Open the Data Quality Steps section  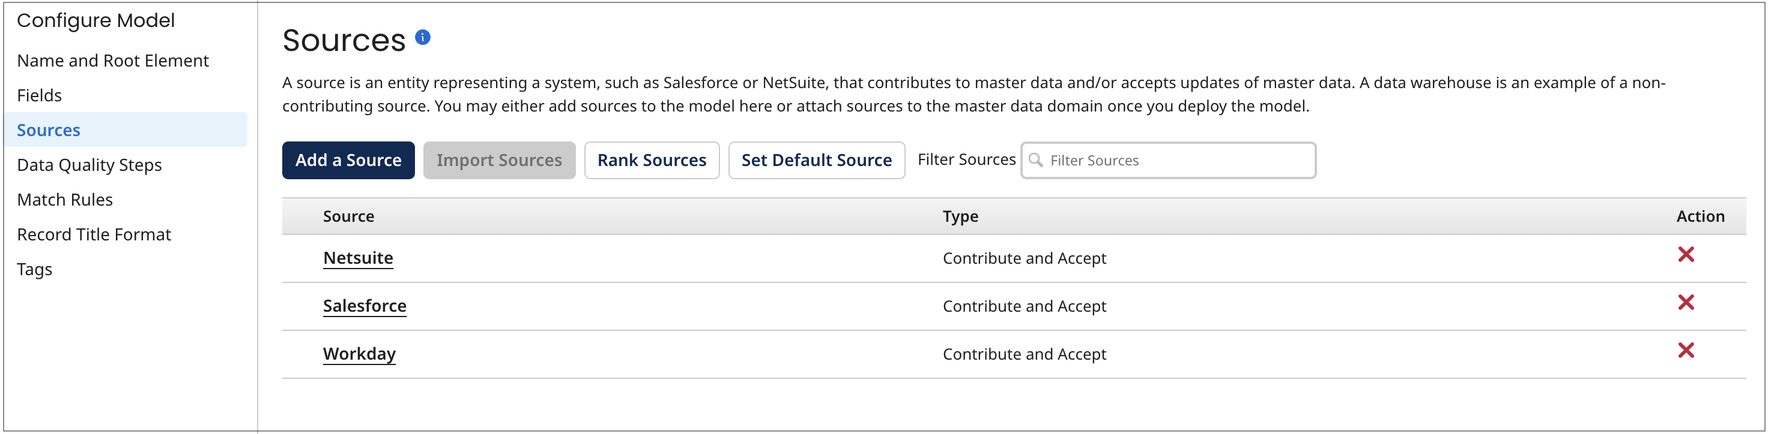(89, 164)
